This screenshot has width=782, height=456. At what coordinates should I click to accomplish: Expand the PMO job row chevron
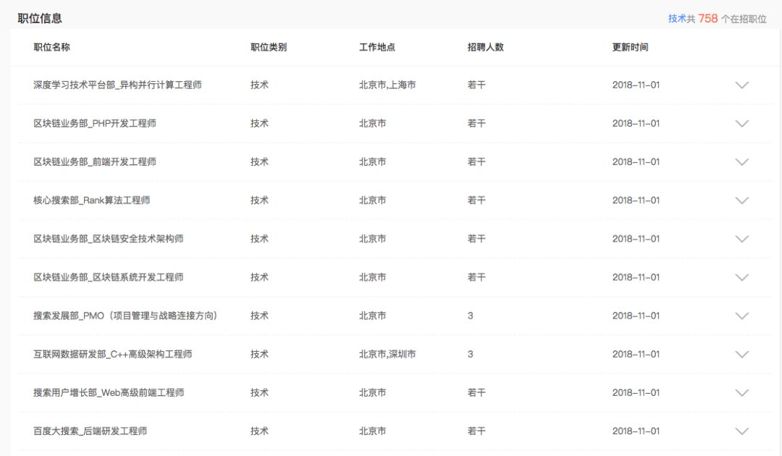pos(741,316)
